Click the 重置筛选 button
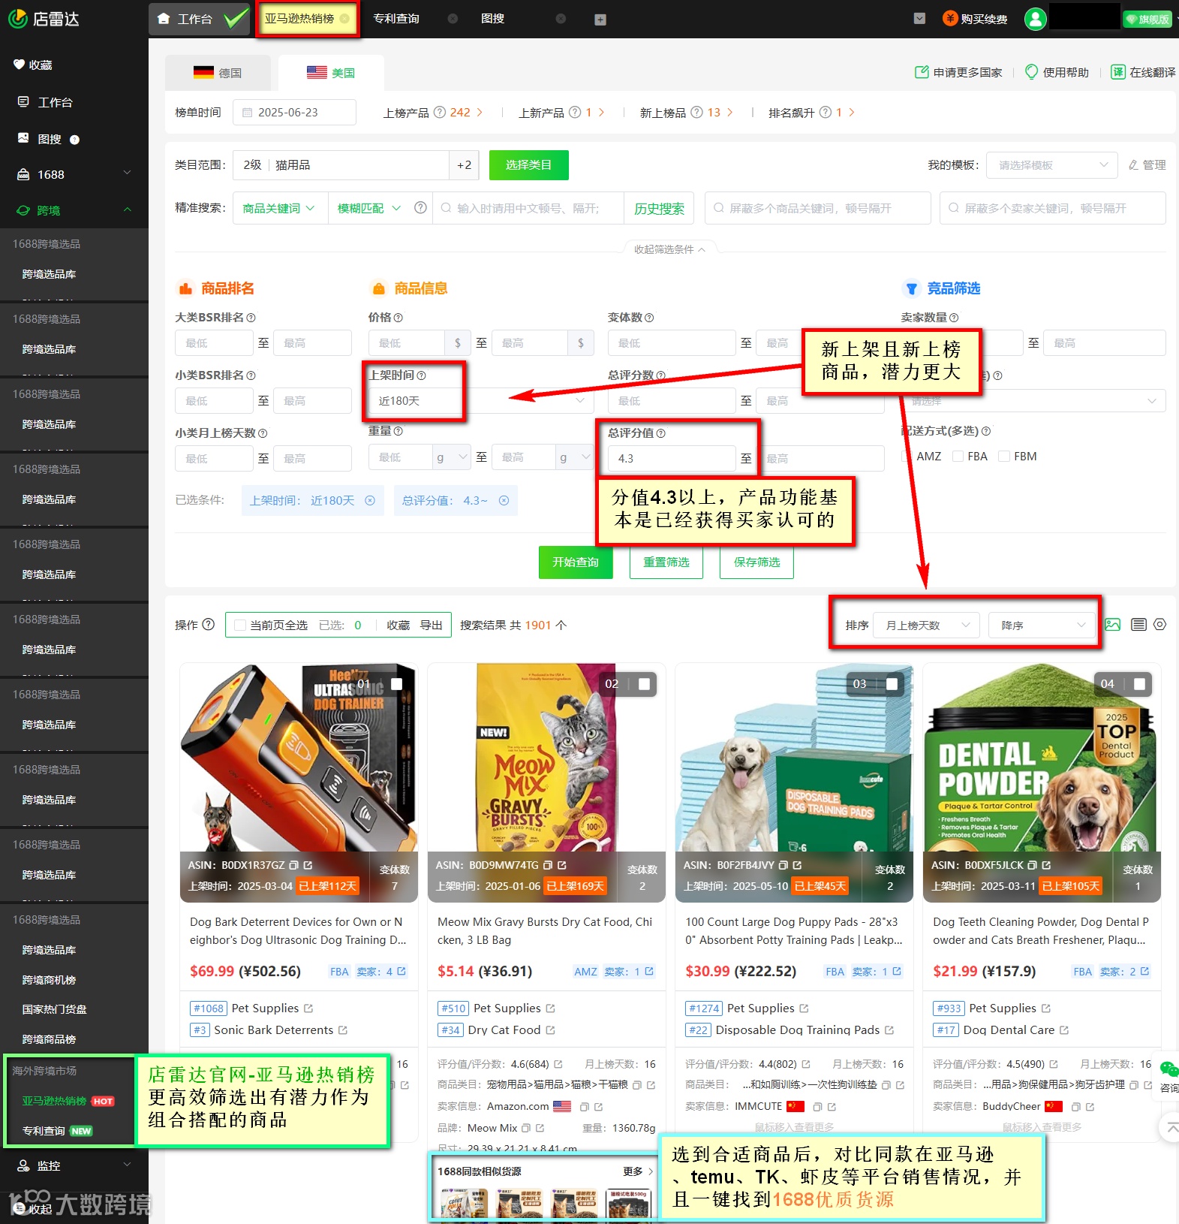The width and height of the screenshot is (1179, 1224). pyautogui.click(x=666, y=562)
